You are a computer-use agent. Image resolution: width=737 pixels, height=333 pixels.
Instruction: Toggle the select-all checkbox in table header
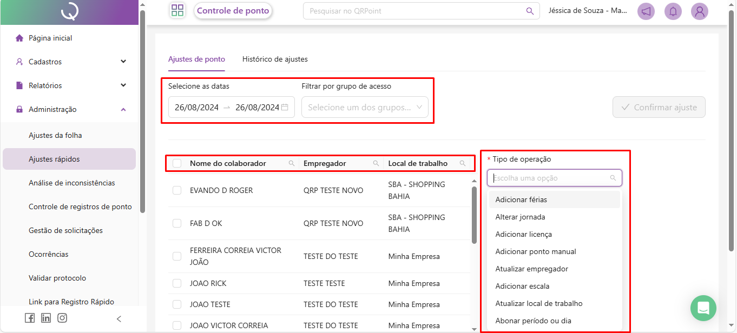[x=177, y=163]
